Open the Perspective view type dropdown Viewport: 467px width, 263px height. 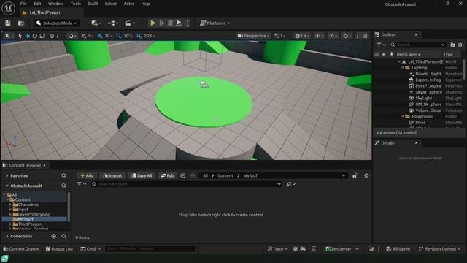coord(253,36)
